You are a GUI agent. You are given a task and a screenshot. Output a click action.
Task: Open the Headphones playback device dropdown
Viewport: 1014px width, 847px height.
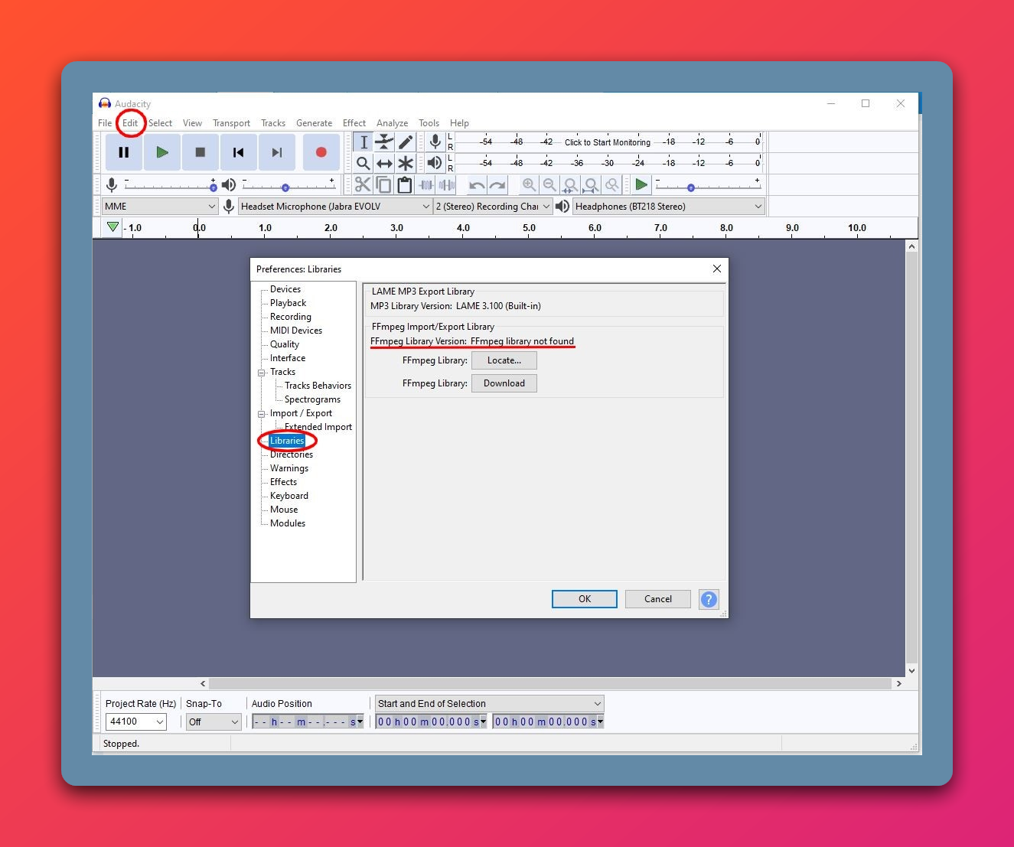tap(669, 207)
